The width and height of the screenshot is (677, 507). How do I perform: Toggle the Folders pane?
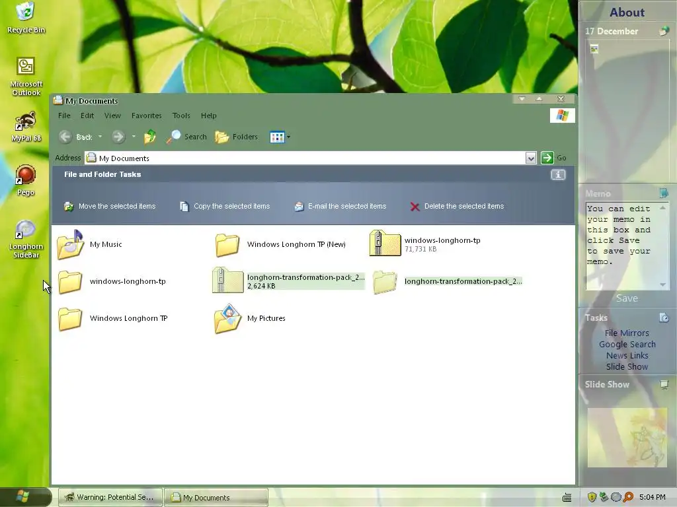coord(237,137)
